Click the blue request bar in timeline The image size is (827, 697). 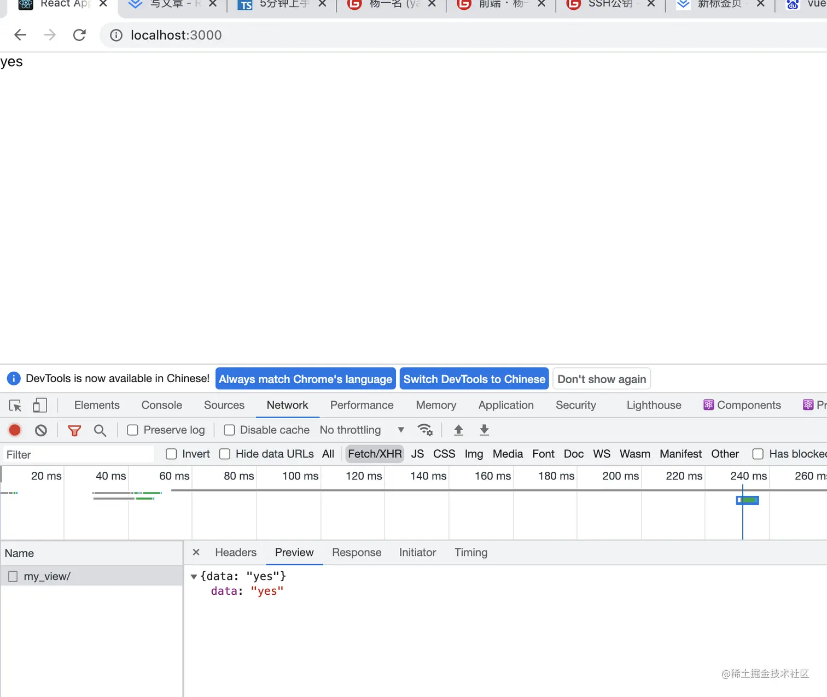pos(747,500)
